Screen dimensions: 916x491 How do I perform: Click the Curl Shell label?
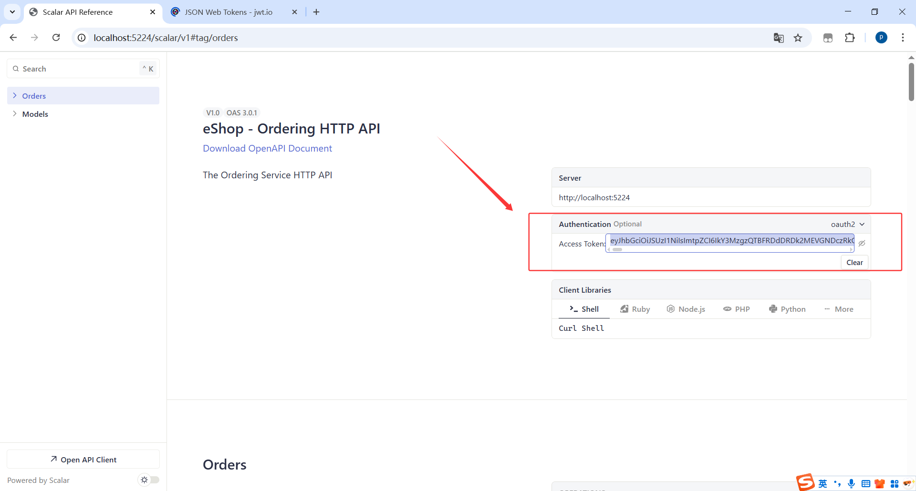pos(581,328)
